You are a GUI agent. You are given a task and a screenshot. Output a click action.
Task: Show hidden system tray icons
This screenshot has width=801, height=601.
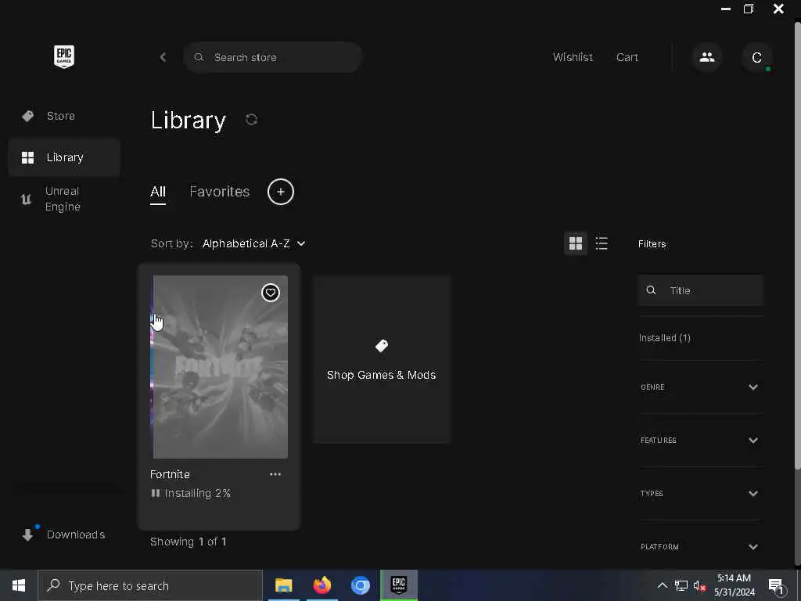pyautogui.click(x=662, y=585)
